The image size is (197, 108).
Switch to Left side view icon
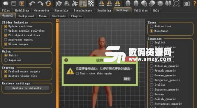152,3
